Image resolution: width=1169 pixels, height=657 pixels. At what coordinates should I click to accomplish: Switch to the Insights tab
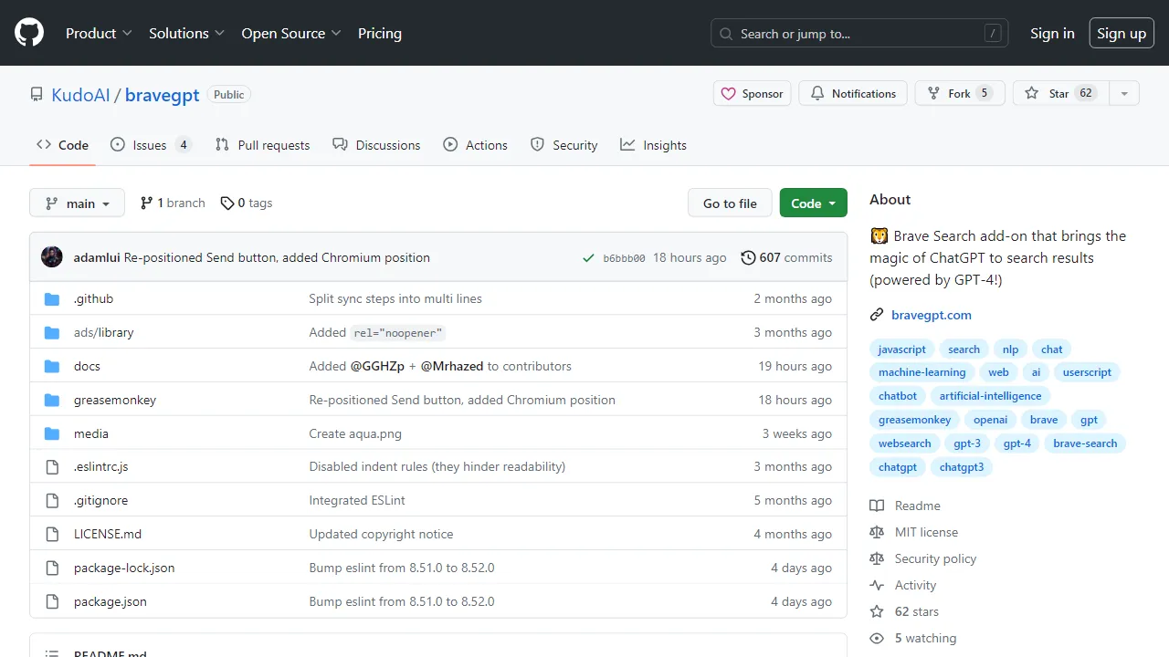tap(653, 145)
